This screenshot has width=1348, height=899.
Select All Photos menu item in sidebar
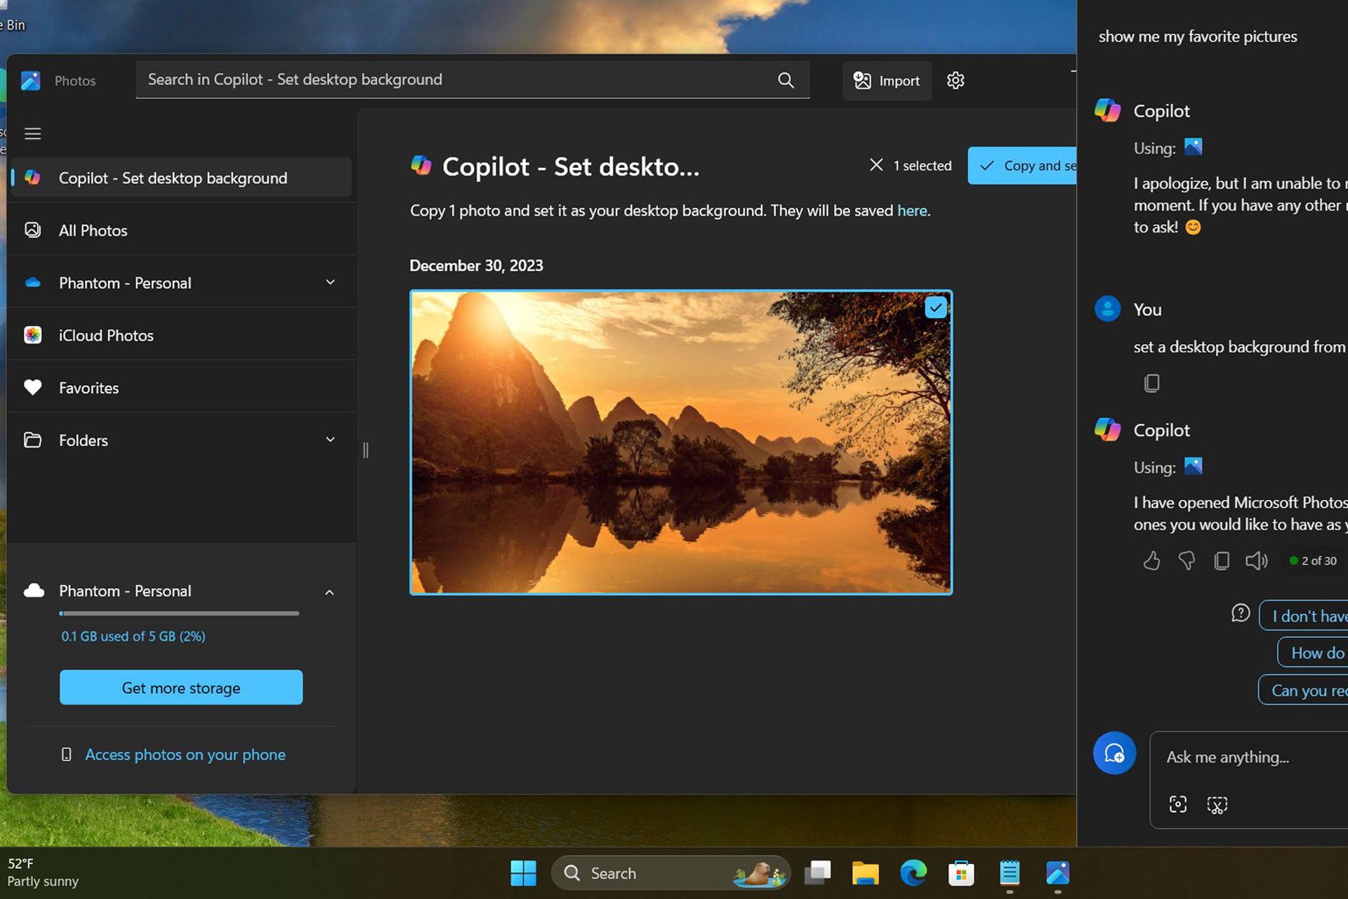92,229
